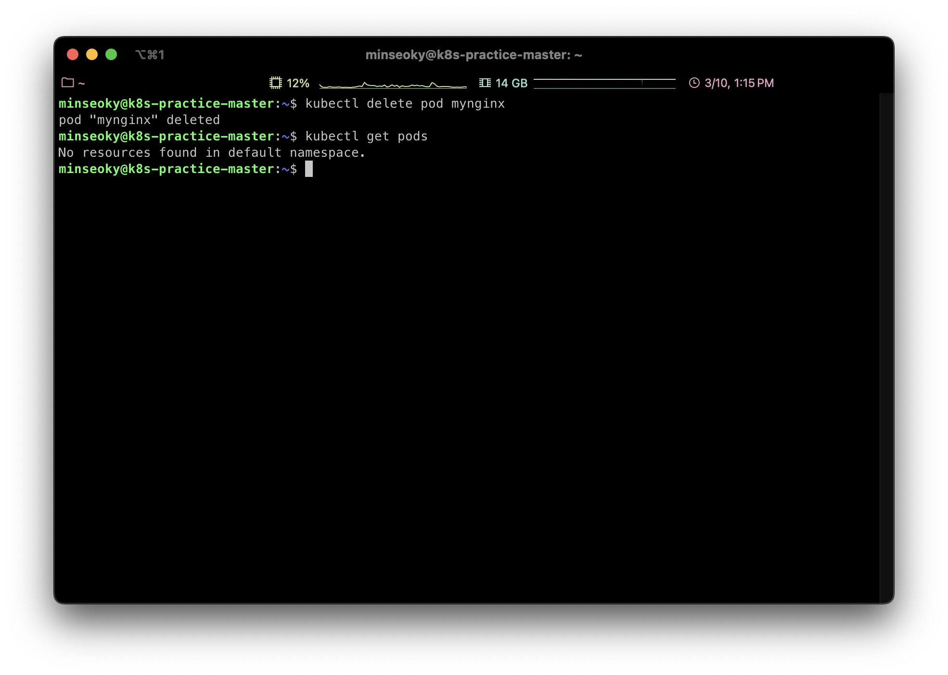The image size is (948, 675).
Task: Click the 3/10, 1:15 PM date text
Action: click(739, 83)
